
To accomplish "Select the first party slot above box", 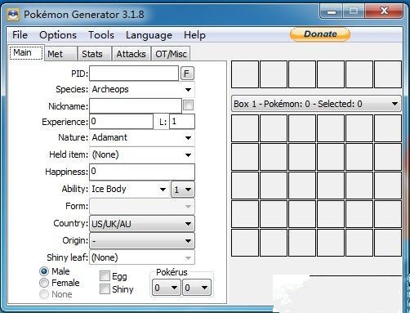I will tap(245, 74).
